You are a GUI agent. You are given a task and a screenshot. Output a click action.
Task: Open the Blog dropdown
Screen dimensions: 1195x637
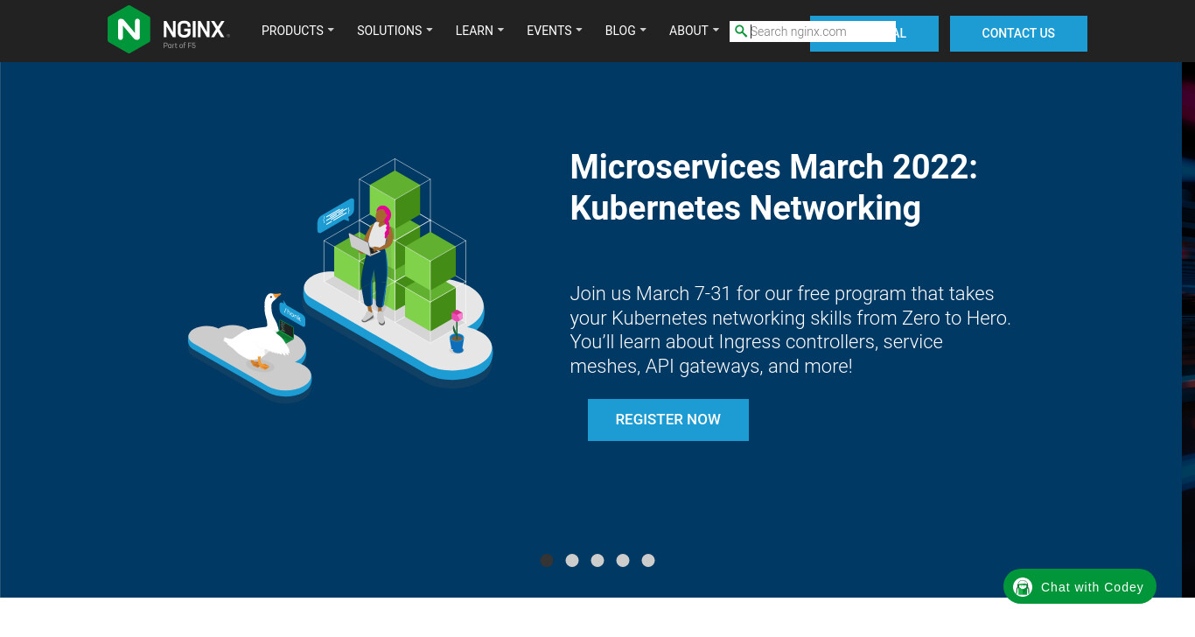click(x=625, y=31)
